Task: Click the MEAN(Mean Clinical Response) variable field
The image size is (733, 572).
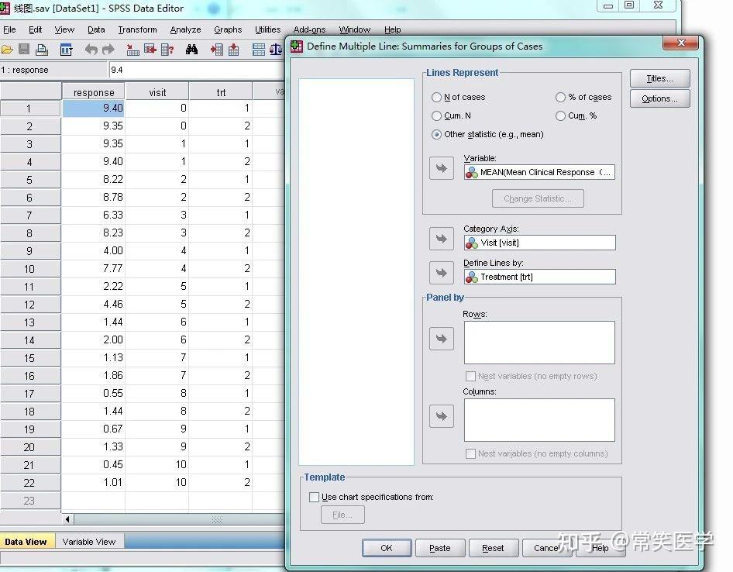Action: coord(539,172)
